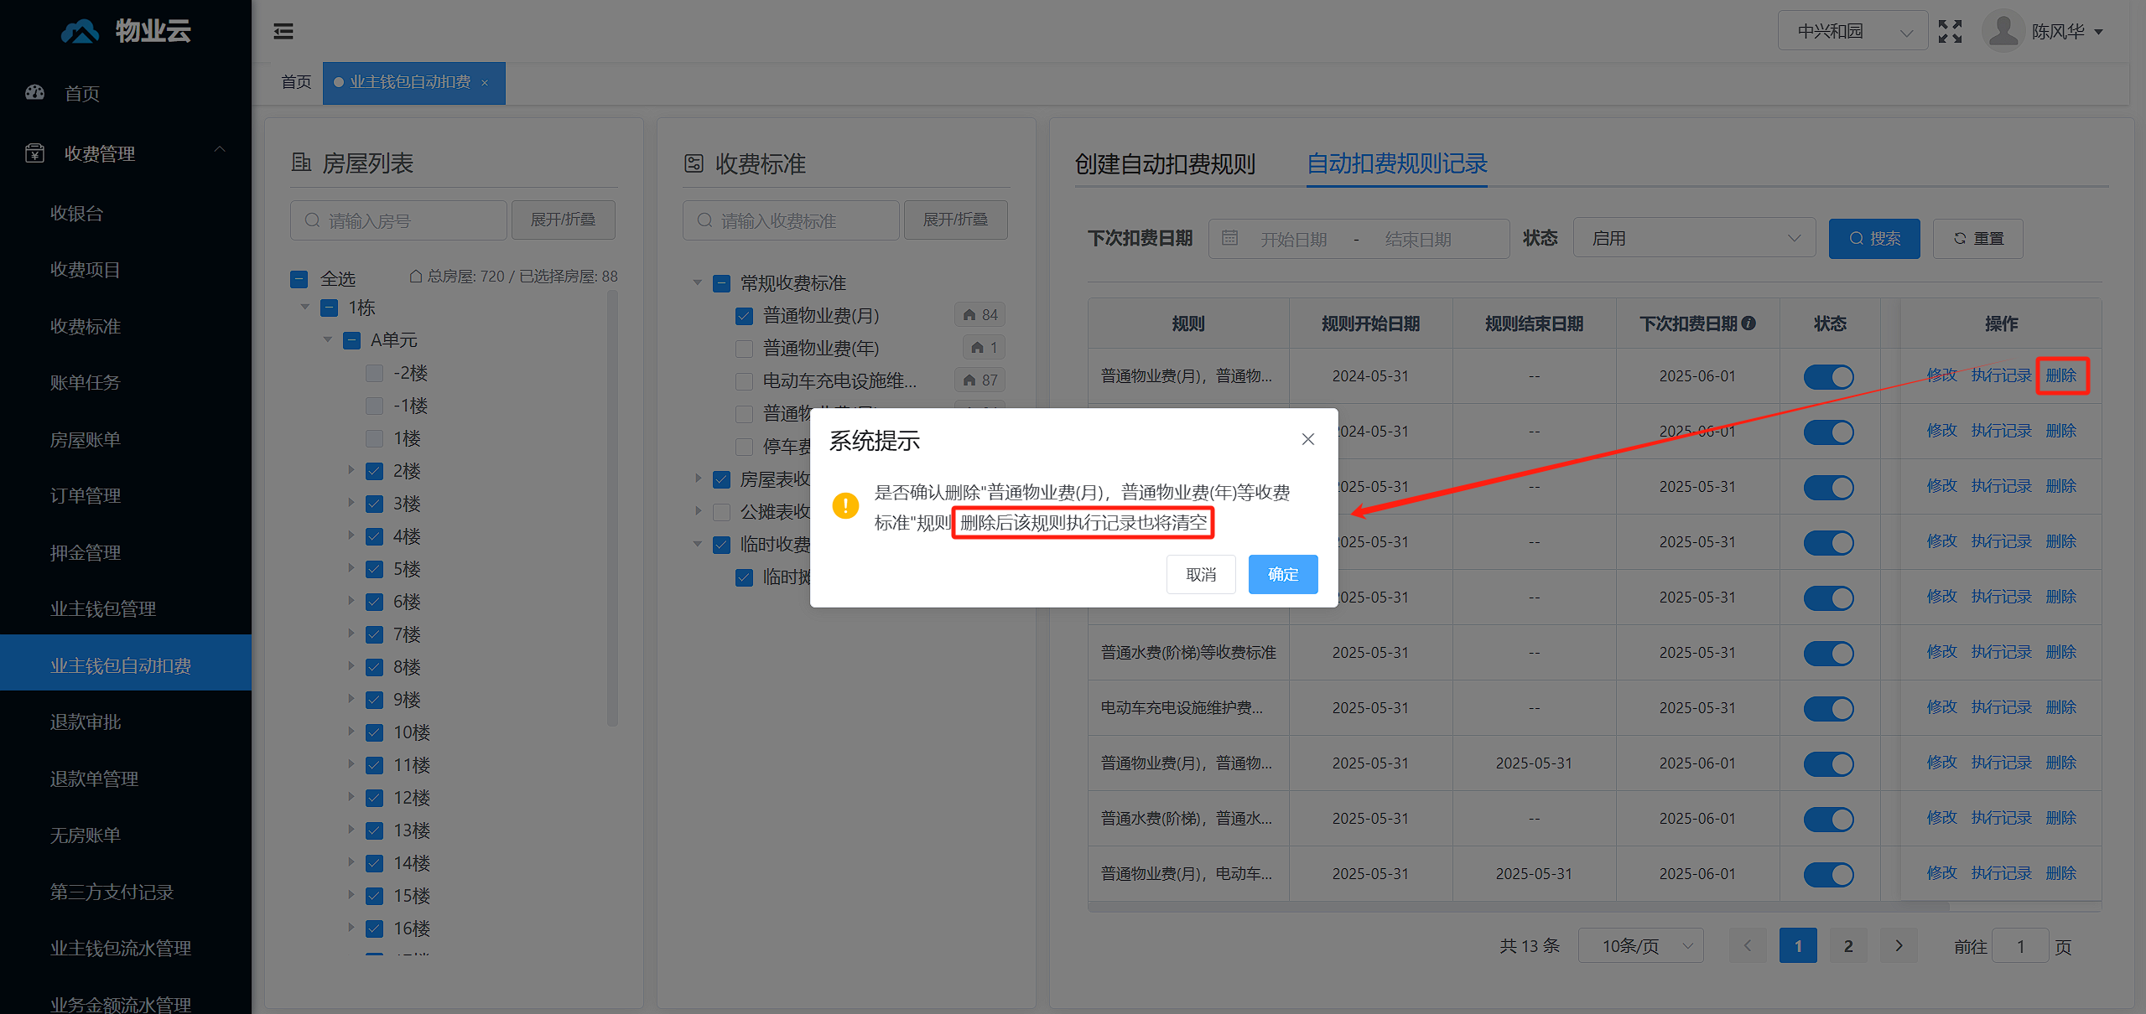Confirm deletion with 确定 button
Viewport: 2146px width, 1014px height.
[1282, 575]
